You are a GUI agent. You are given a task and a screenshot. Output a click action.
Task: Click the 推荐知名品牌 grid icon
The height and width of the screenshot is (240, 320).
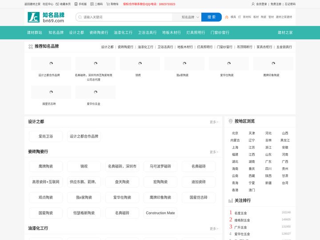pos(31,47)
